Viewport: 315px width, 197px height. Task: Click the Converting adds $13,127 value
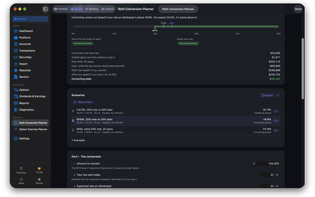coord(275,79)
